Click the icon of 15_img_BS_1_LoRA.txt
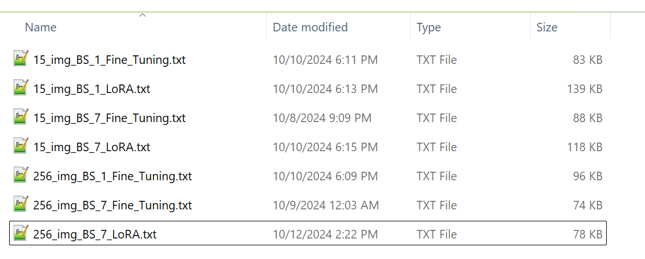Viewport: 645px width, 259px height. [x=21, y=89]
